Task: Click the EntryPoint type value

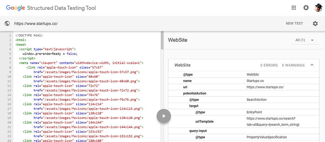Action: (254, 112)
